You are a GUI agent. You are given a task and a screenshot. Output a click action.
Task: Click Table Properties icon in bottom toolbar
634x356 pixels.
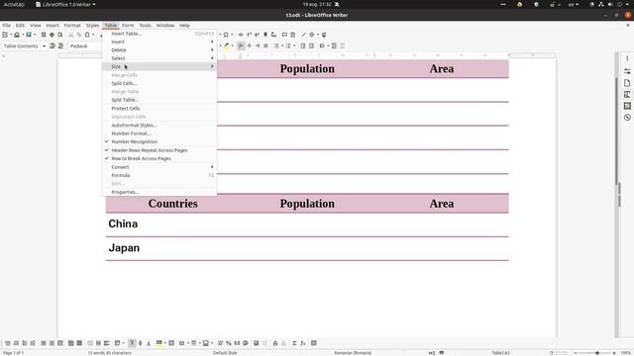coord(314,343)
